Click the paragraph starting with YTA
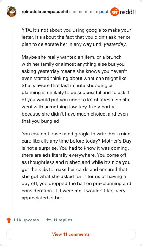Screen dimensions: 142x246 point(76,37)
